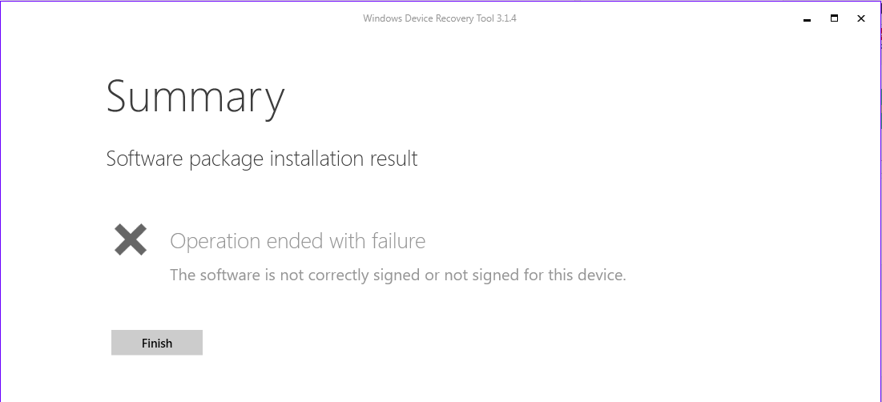Click the word 'Operation' in failure message
Image resolution: width=882 pixels, height=402 pixels.
pos(215,241)
